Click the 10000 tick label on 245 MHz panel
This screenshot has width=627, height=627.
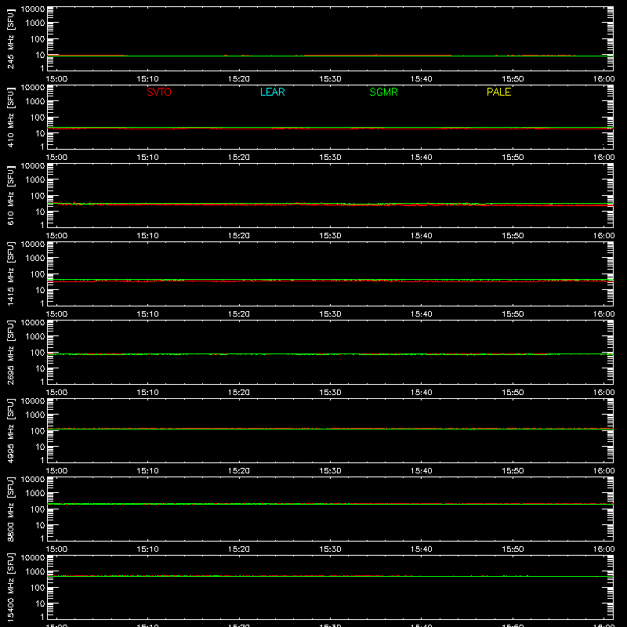tap(33, 9)
